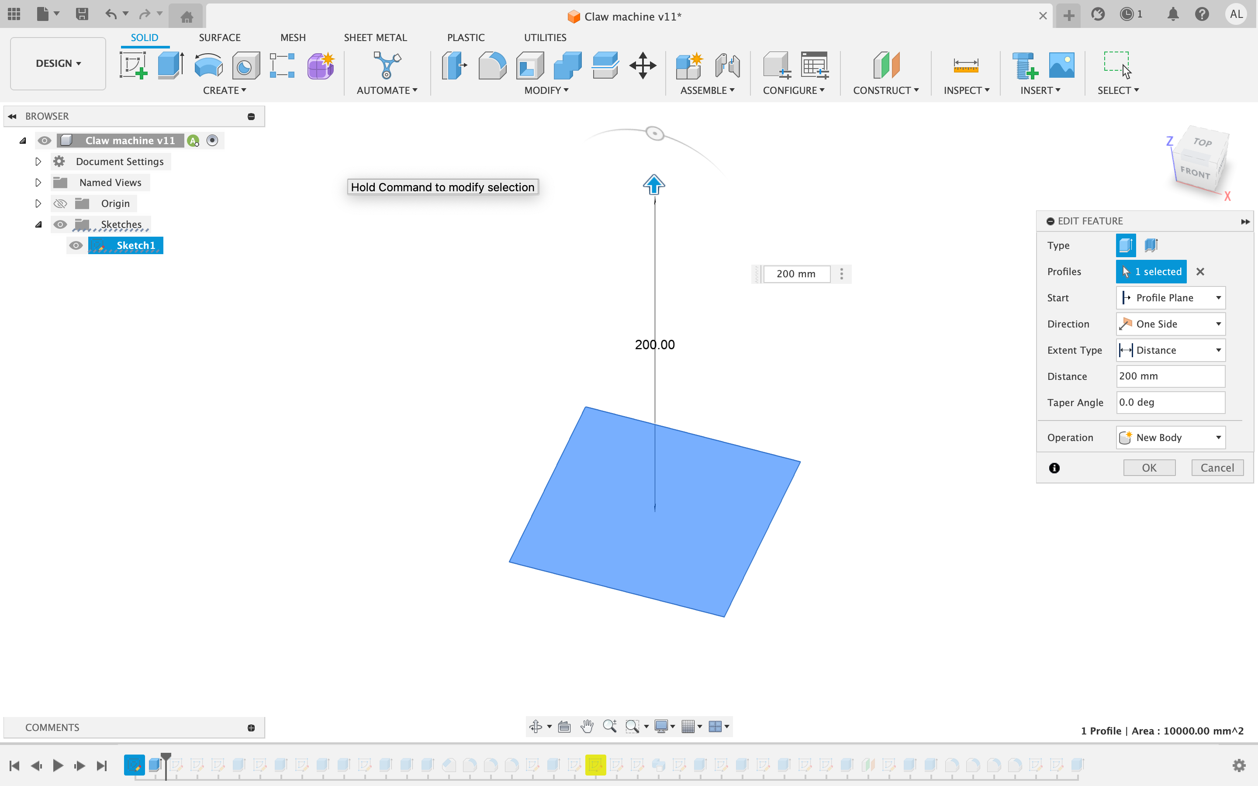Open the Automate fork tool
The height and width of the screenshot is (786, 1258).
click(x=387, y=65)
